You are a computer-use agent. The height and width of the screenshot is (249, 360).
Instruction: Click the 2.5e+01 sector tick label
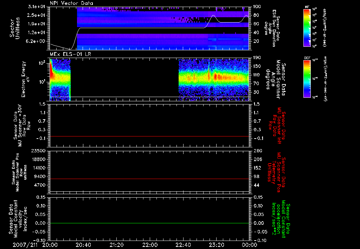[x=37, y=15]
